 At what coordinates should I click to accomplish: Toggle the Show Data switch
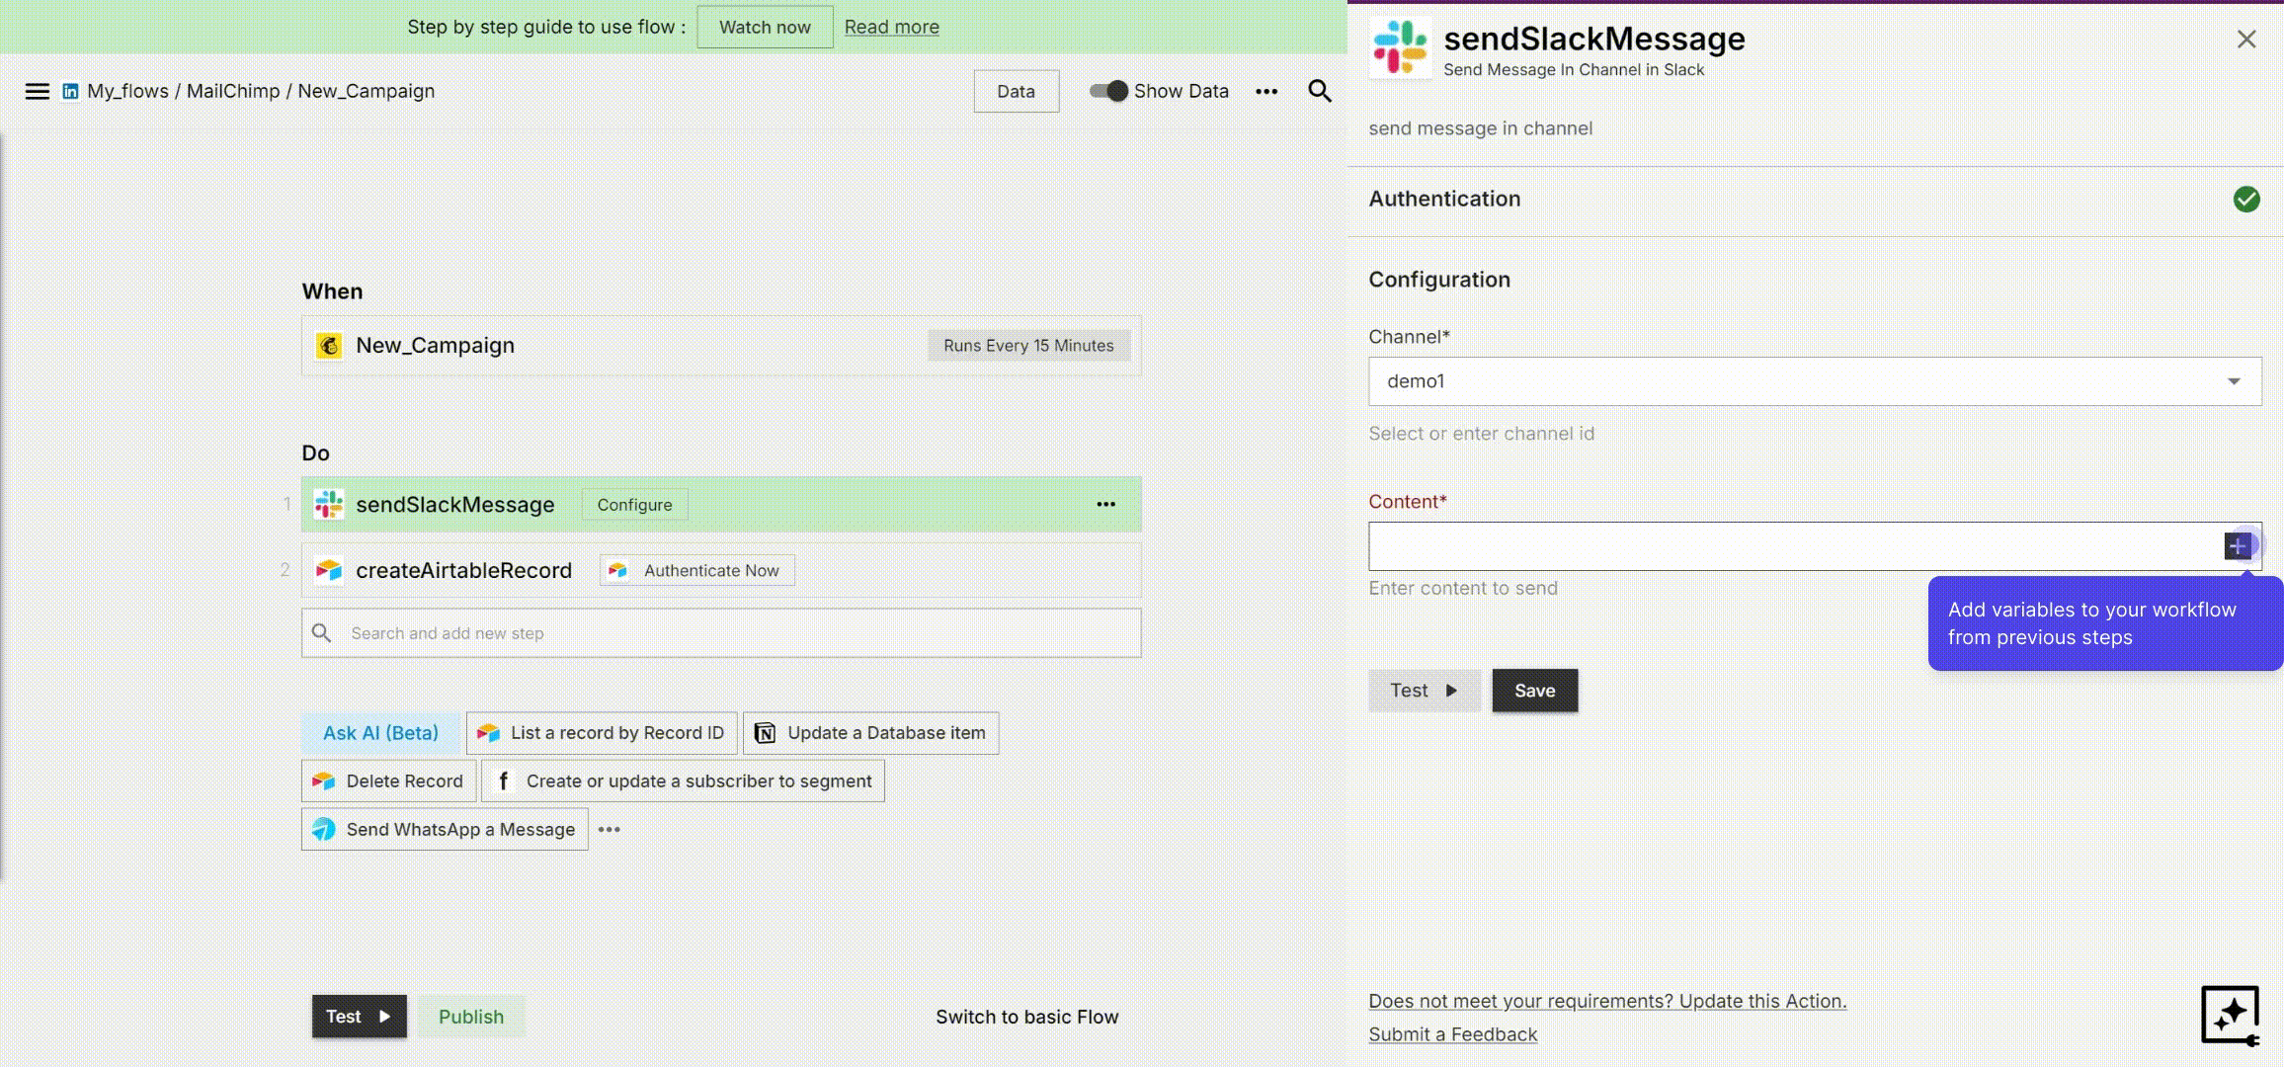tap(1108, 91)
